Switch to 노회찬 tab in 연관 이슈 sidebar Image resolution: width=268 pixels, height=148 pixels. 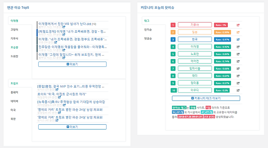[x=15, y=56]
